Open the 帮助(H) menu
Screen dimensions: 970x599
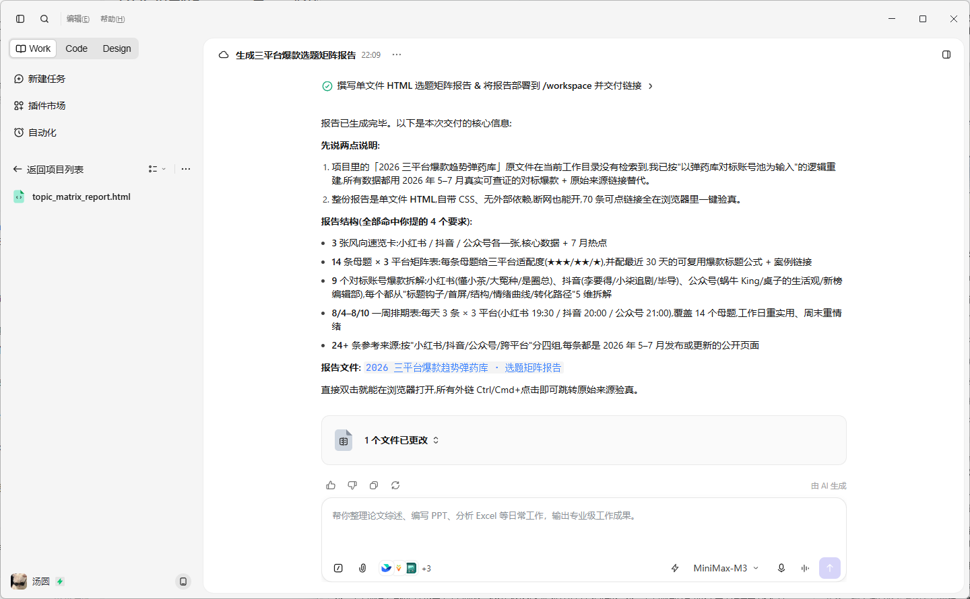112,19
